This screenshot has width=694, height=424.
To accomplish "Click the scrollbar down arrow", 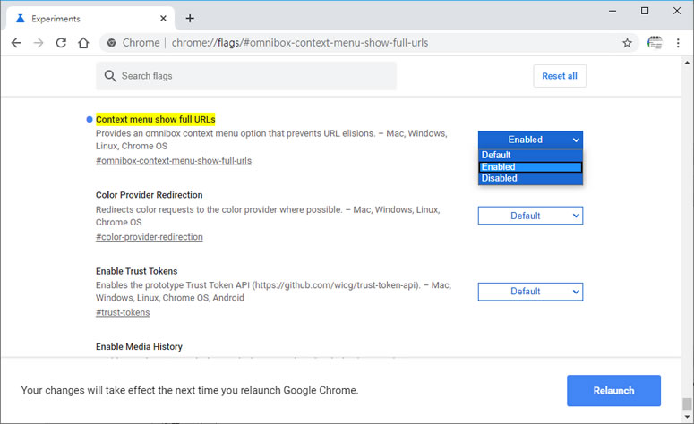I will click(x=687, y=417).
